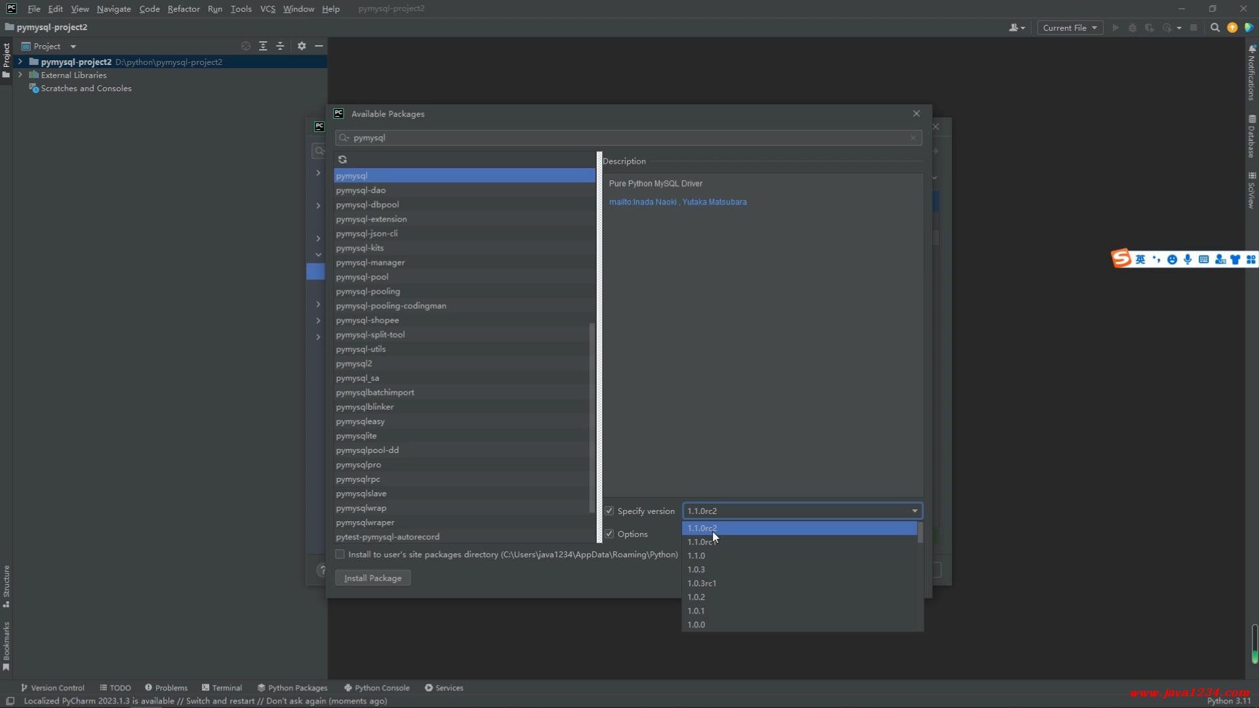1259x708 pixels.
Task: Open SciView sidebar panel
Action: coord(1252,190)
